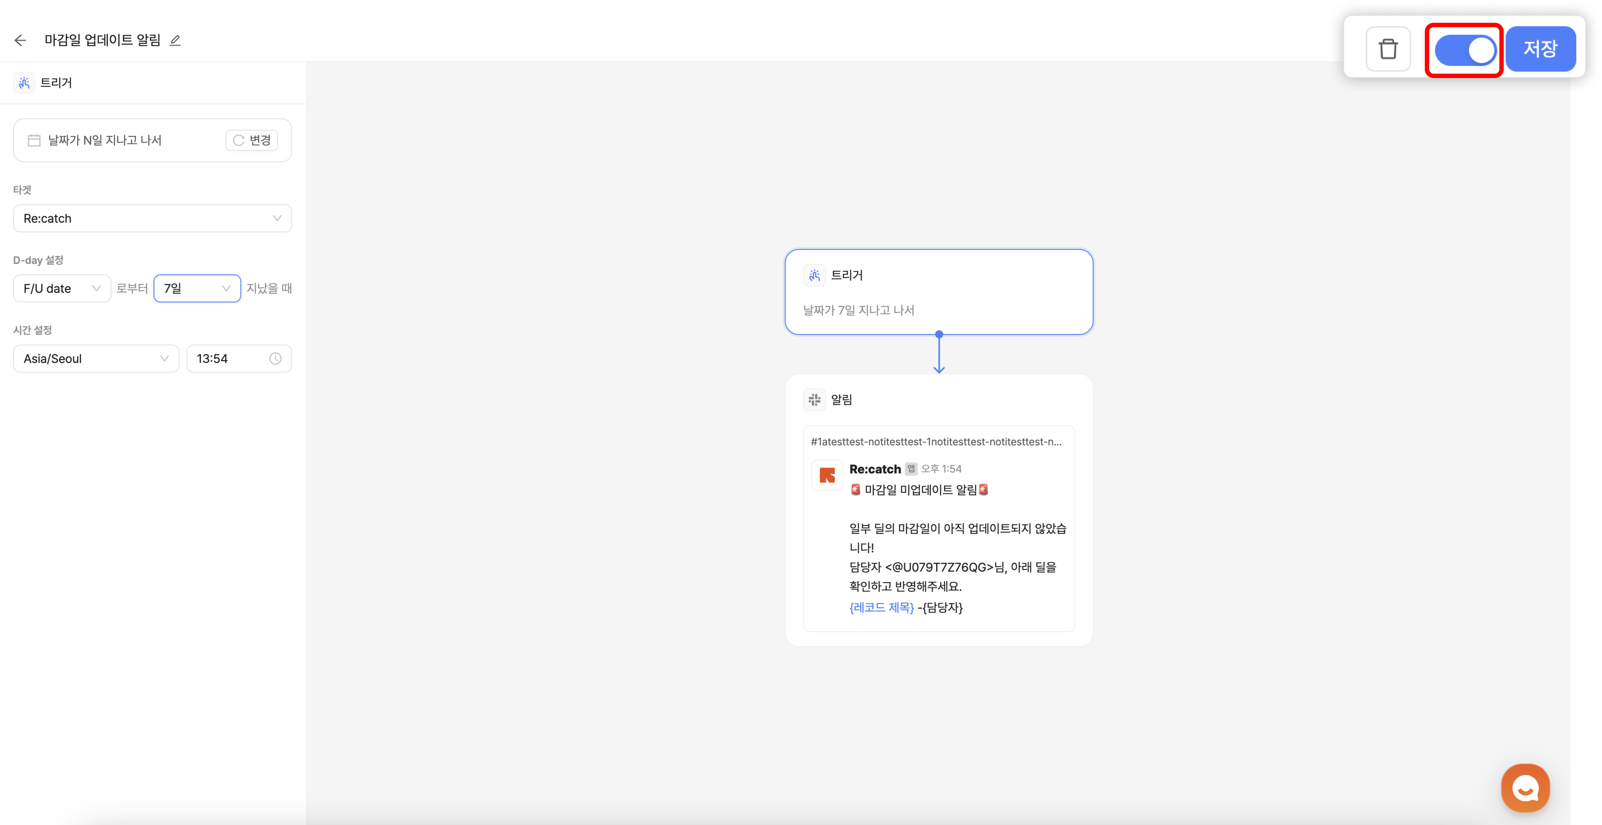Expand the Re:catch target dropdown

click(x=152, y=219)
